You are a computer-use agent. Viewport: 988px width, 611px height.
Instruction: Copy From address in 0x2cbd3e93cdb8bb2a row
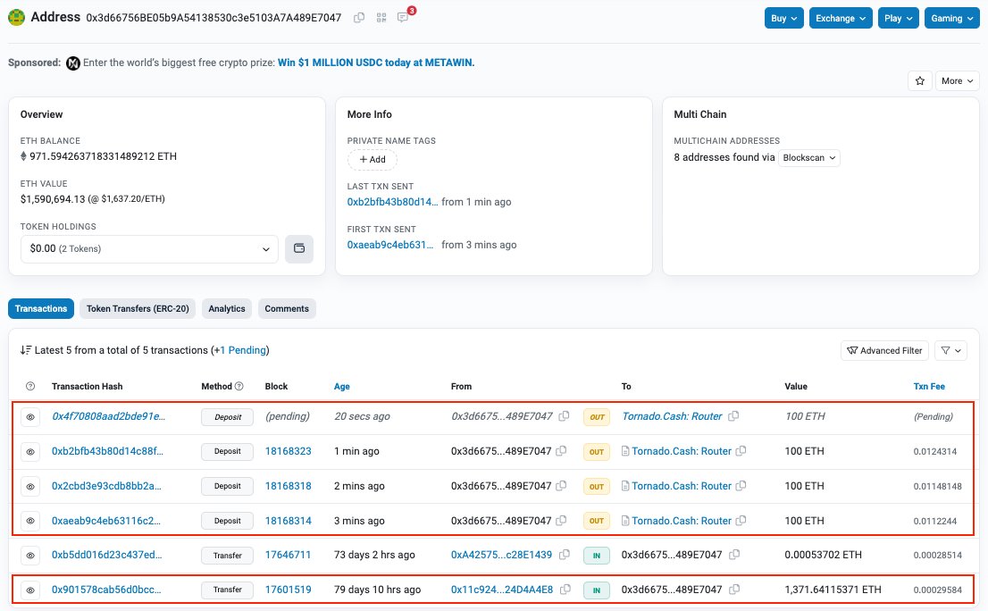tap(561, 486)
